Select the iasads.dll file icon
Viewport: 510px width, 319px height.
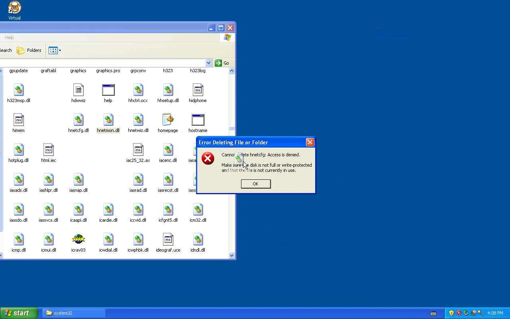pos(19,179)
